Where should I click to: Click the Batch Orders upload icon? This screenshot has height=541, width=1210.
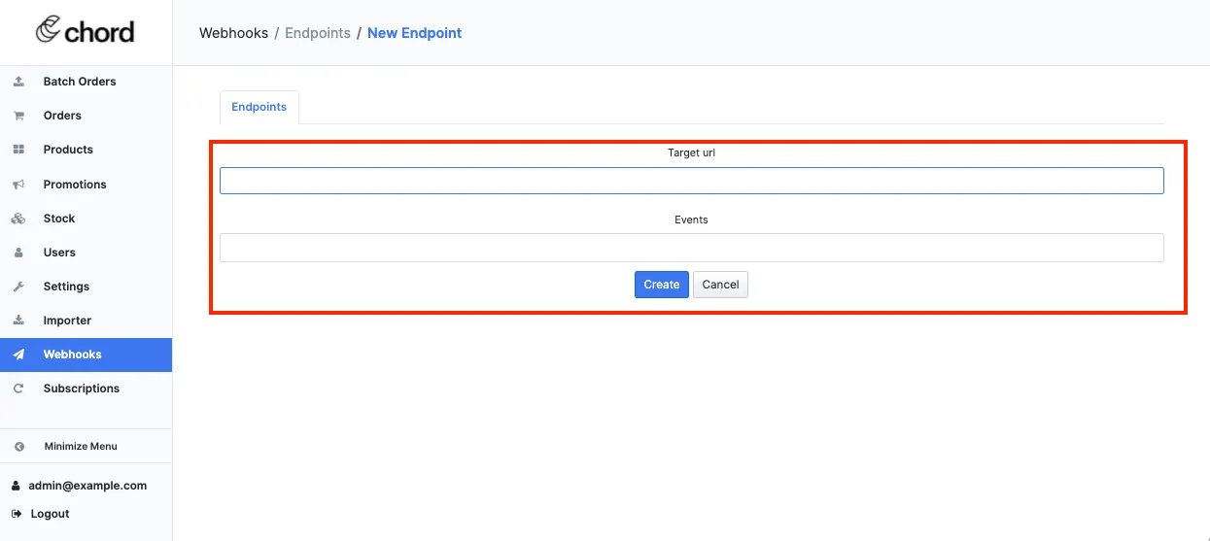tap(18, 82)
